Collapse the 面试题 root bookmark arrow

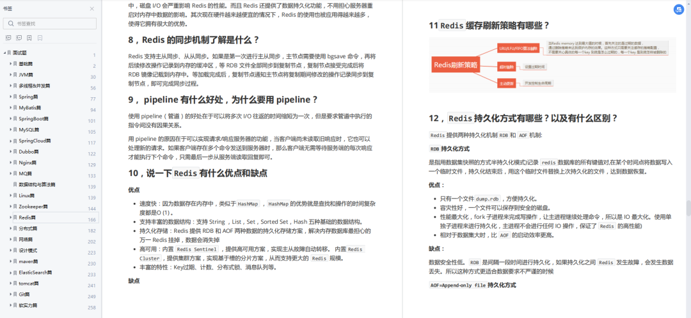(4, 53)
